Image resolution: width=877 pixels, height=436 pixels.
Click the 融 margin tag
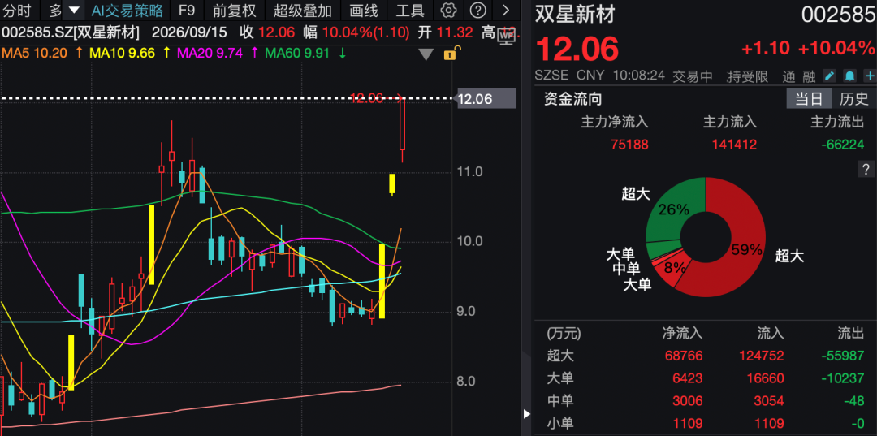(811, 76)
